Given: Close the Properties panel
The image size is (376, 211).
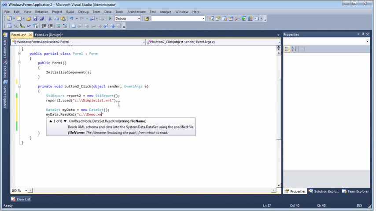Looking at the screenshot, I should click(x=367, y=34).
